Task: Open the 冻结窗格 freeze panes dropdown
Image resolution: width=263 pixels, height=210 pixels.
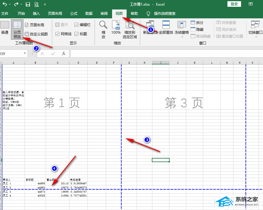Action: click(x=182, y=29)
